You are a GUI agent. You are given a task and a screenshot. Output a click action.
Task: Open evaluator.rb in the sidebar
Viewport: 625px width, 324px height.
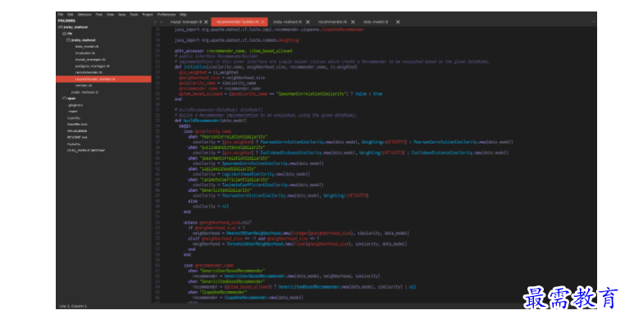click(85, 53)
